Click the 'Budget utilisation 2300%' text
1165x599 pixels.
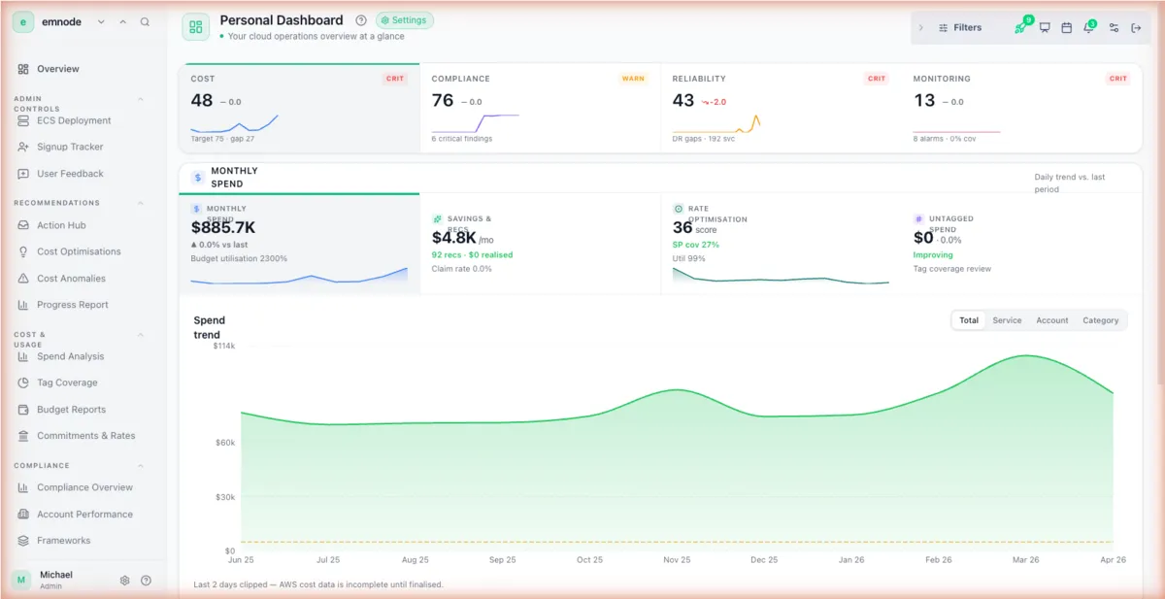[x=239, y=259]
